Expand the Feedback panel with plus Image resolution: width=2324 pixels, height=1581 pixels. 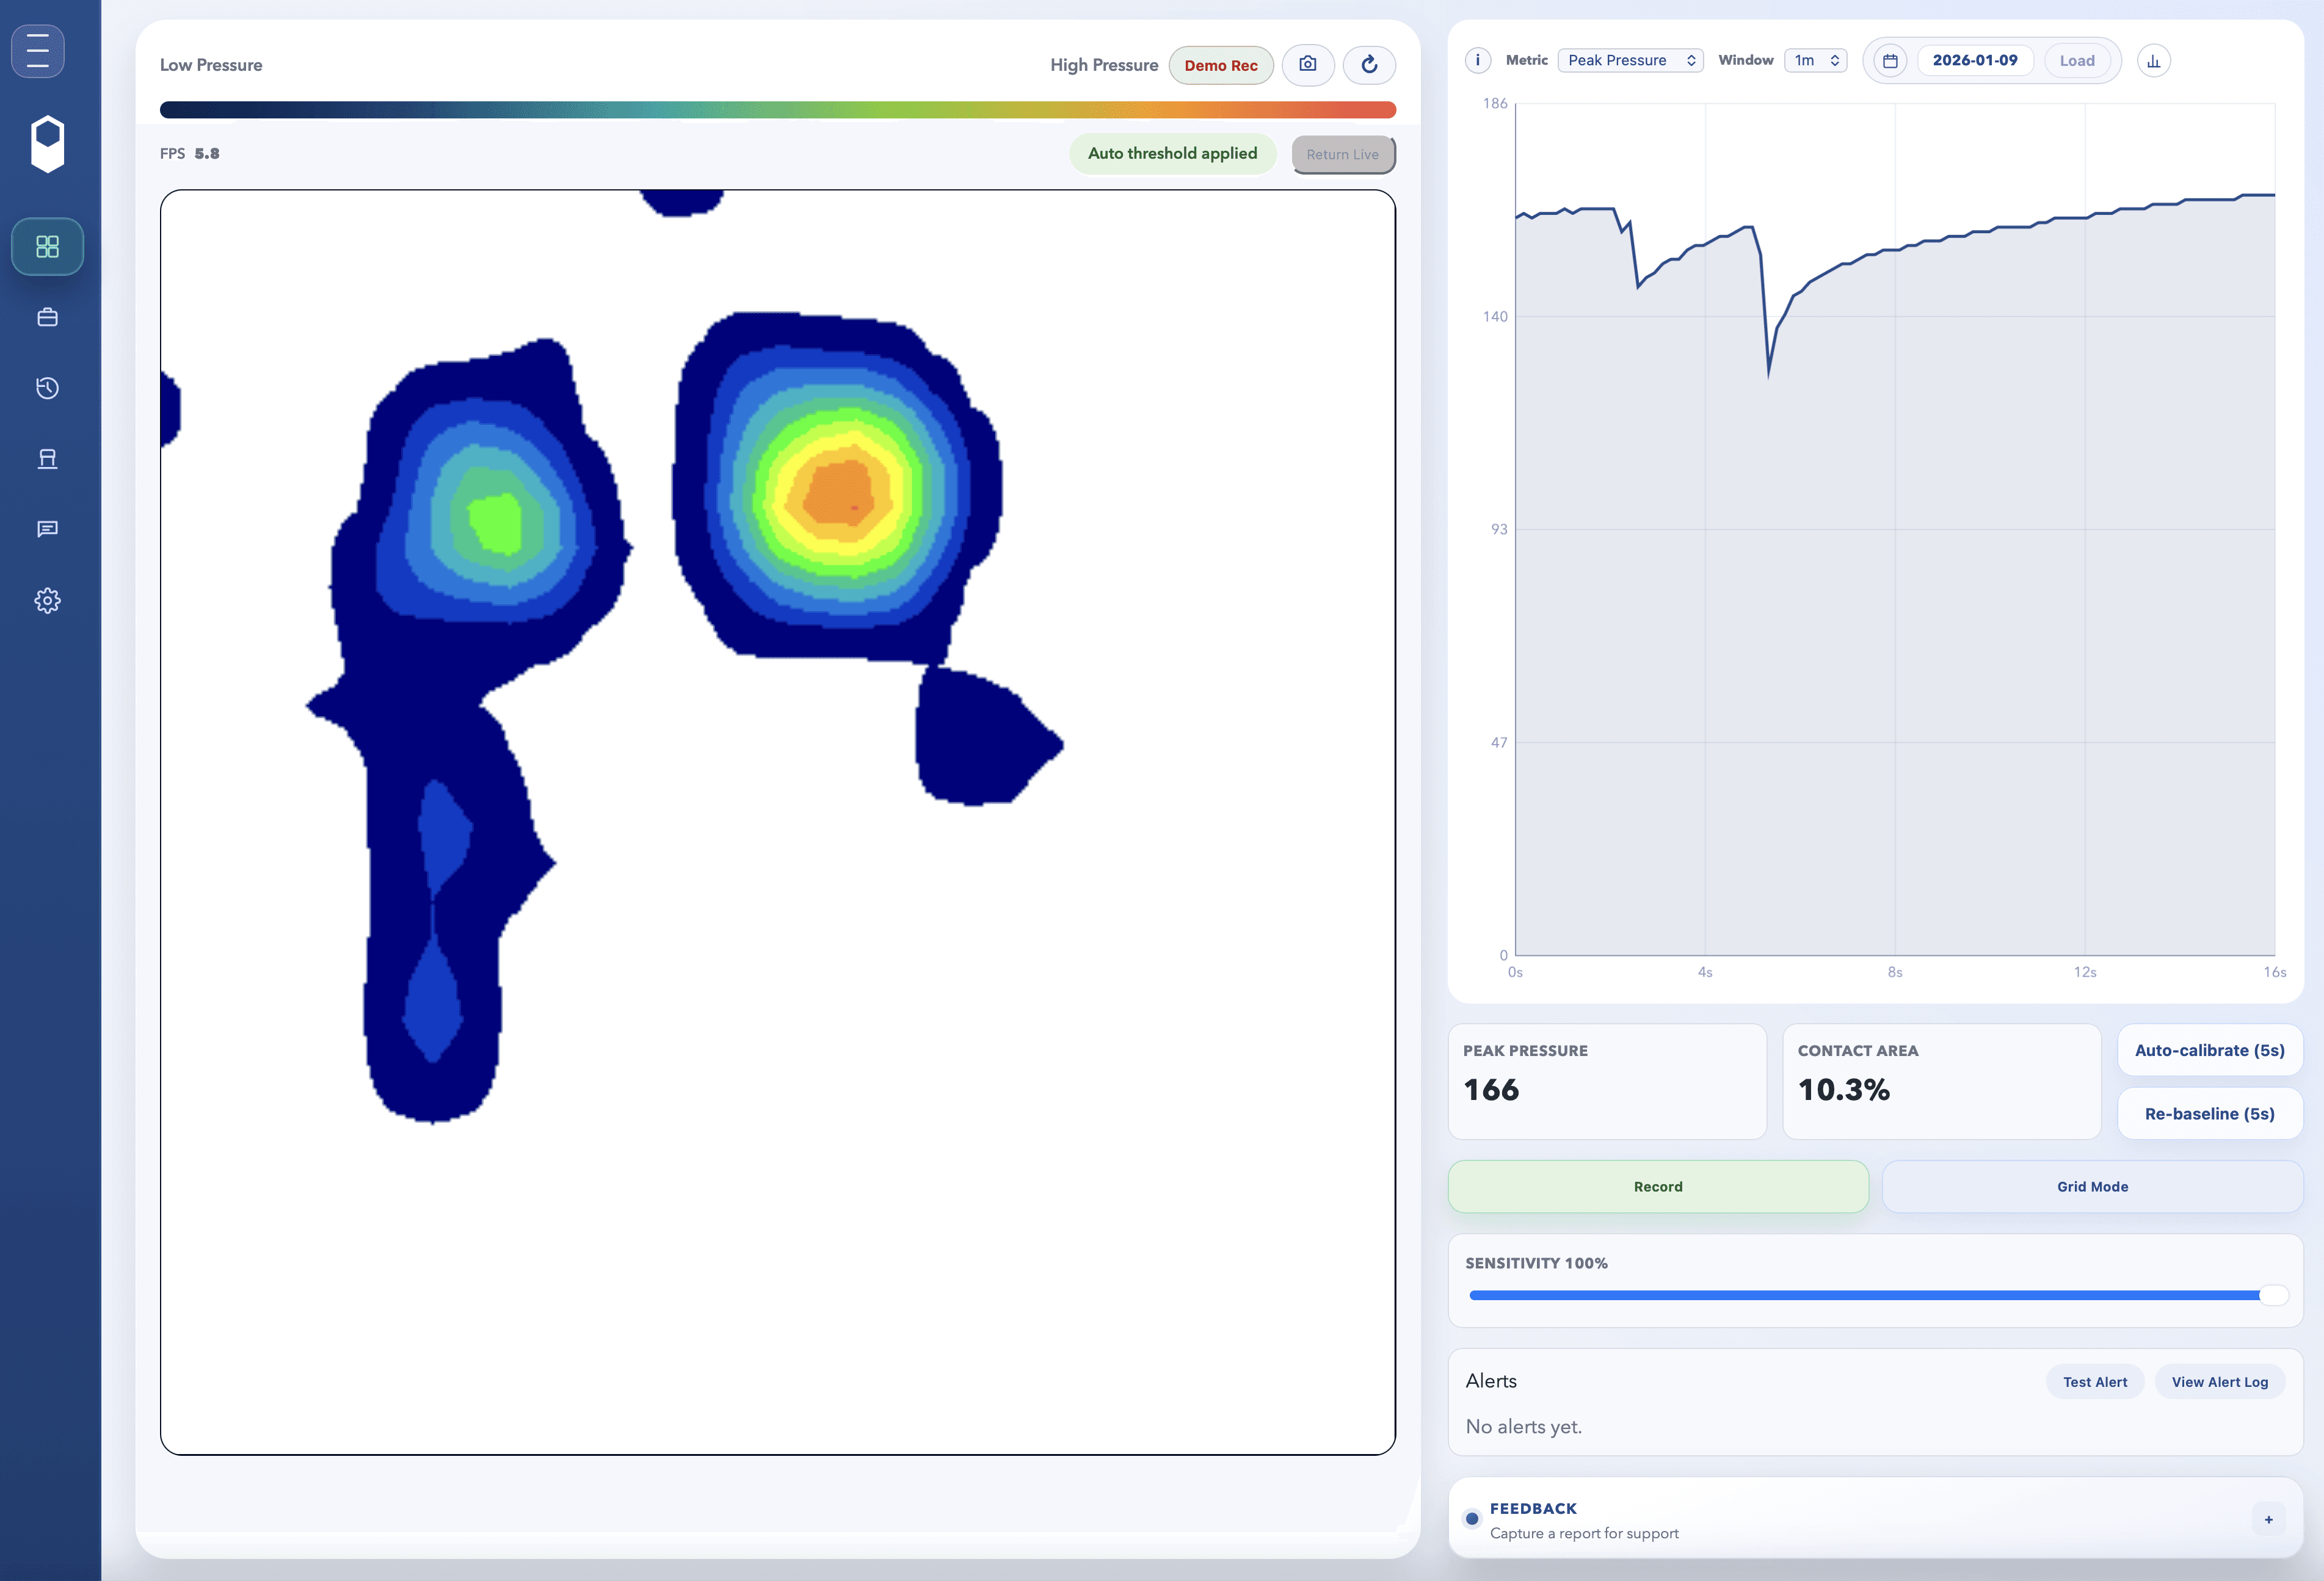2268,1519
